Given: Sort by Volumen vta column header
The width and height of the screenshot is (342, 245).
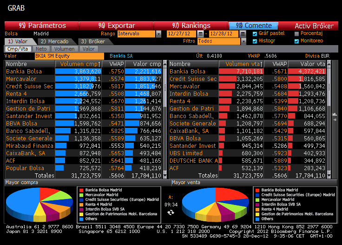Looking at the screenshot, I should [x=241, y=64].
